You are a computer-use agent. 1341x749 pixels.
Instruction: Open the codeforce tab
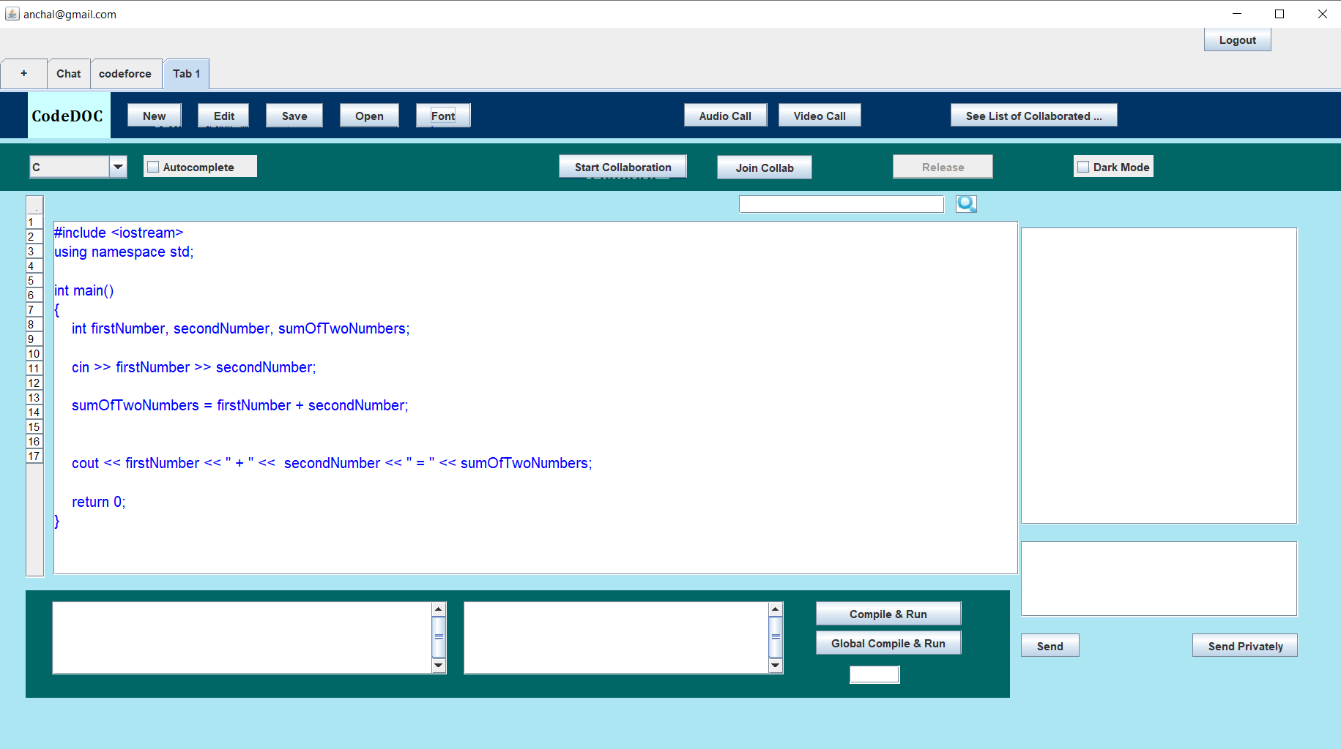[125, 74]
